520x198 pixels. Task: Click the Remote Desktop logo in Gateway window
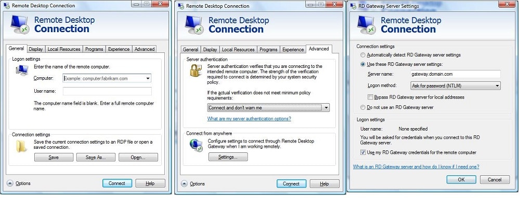[367, 24]
